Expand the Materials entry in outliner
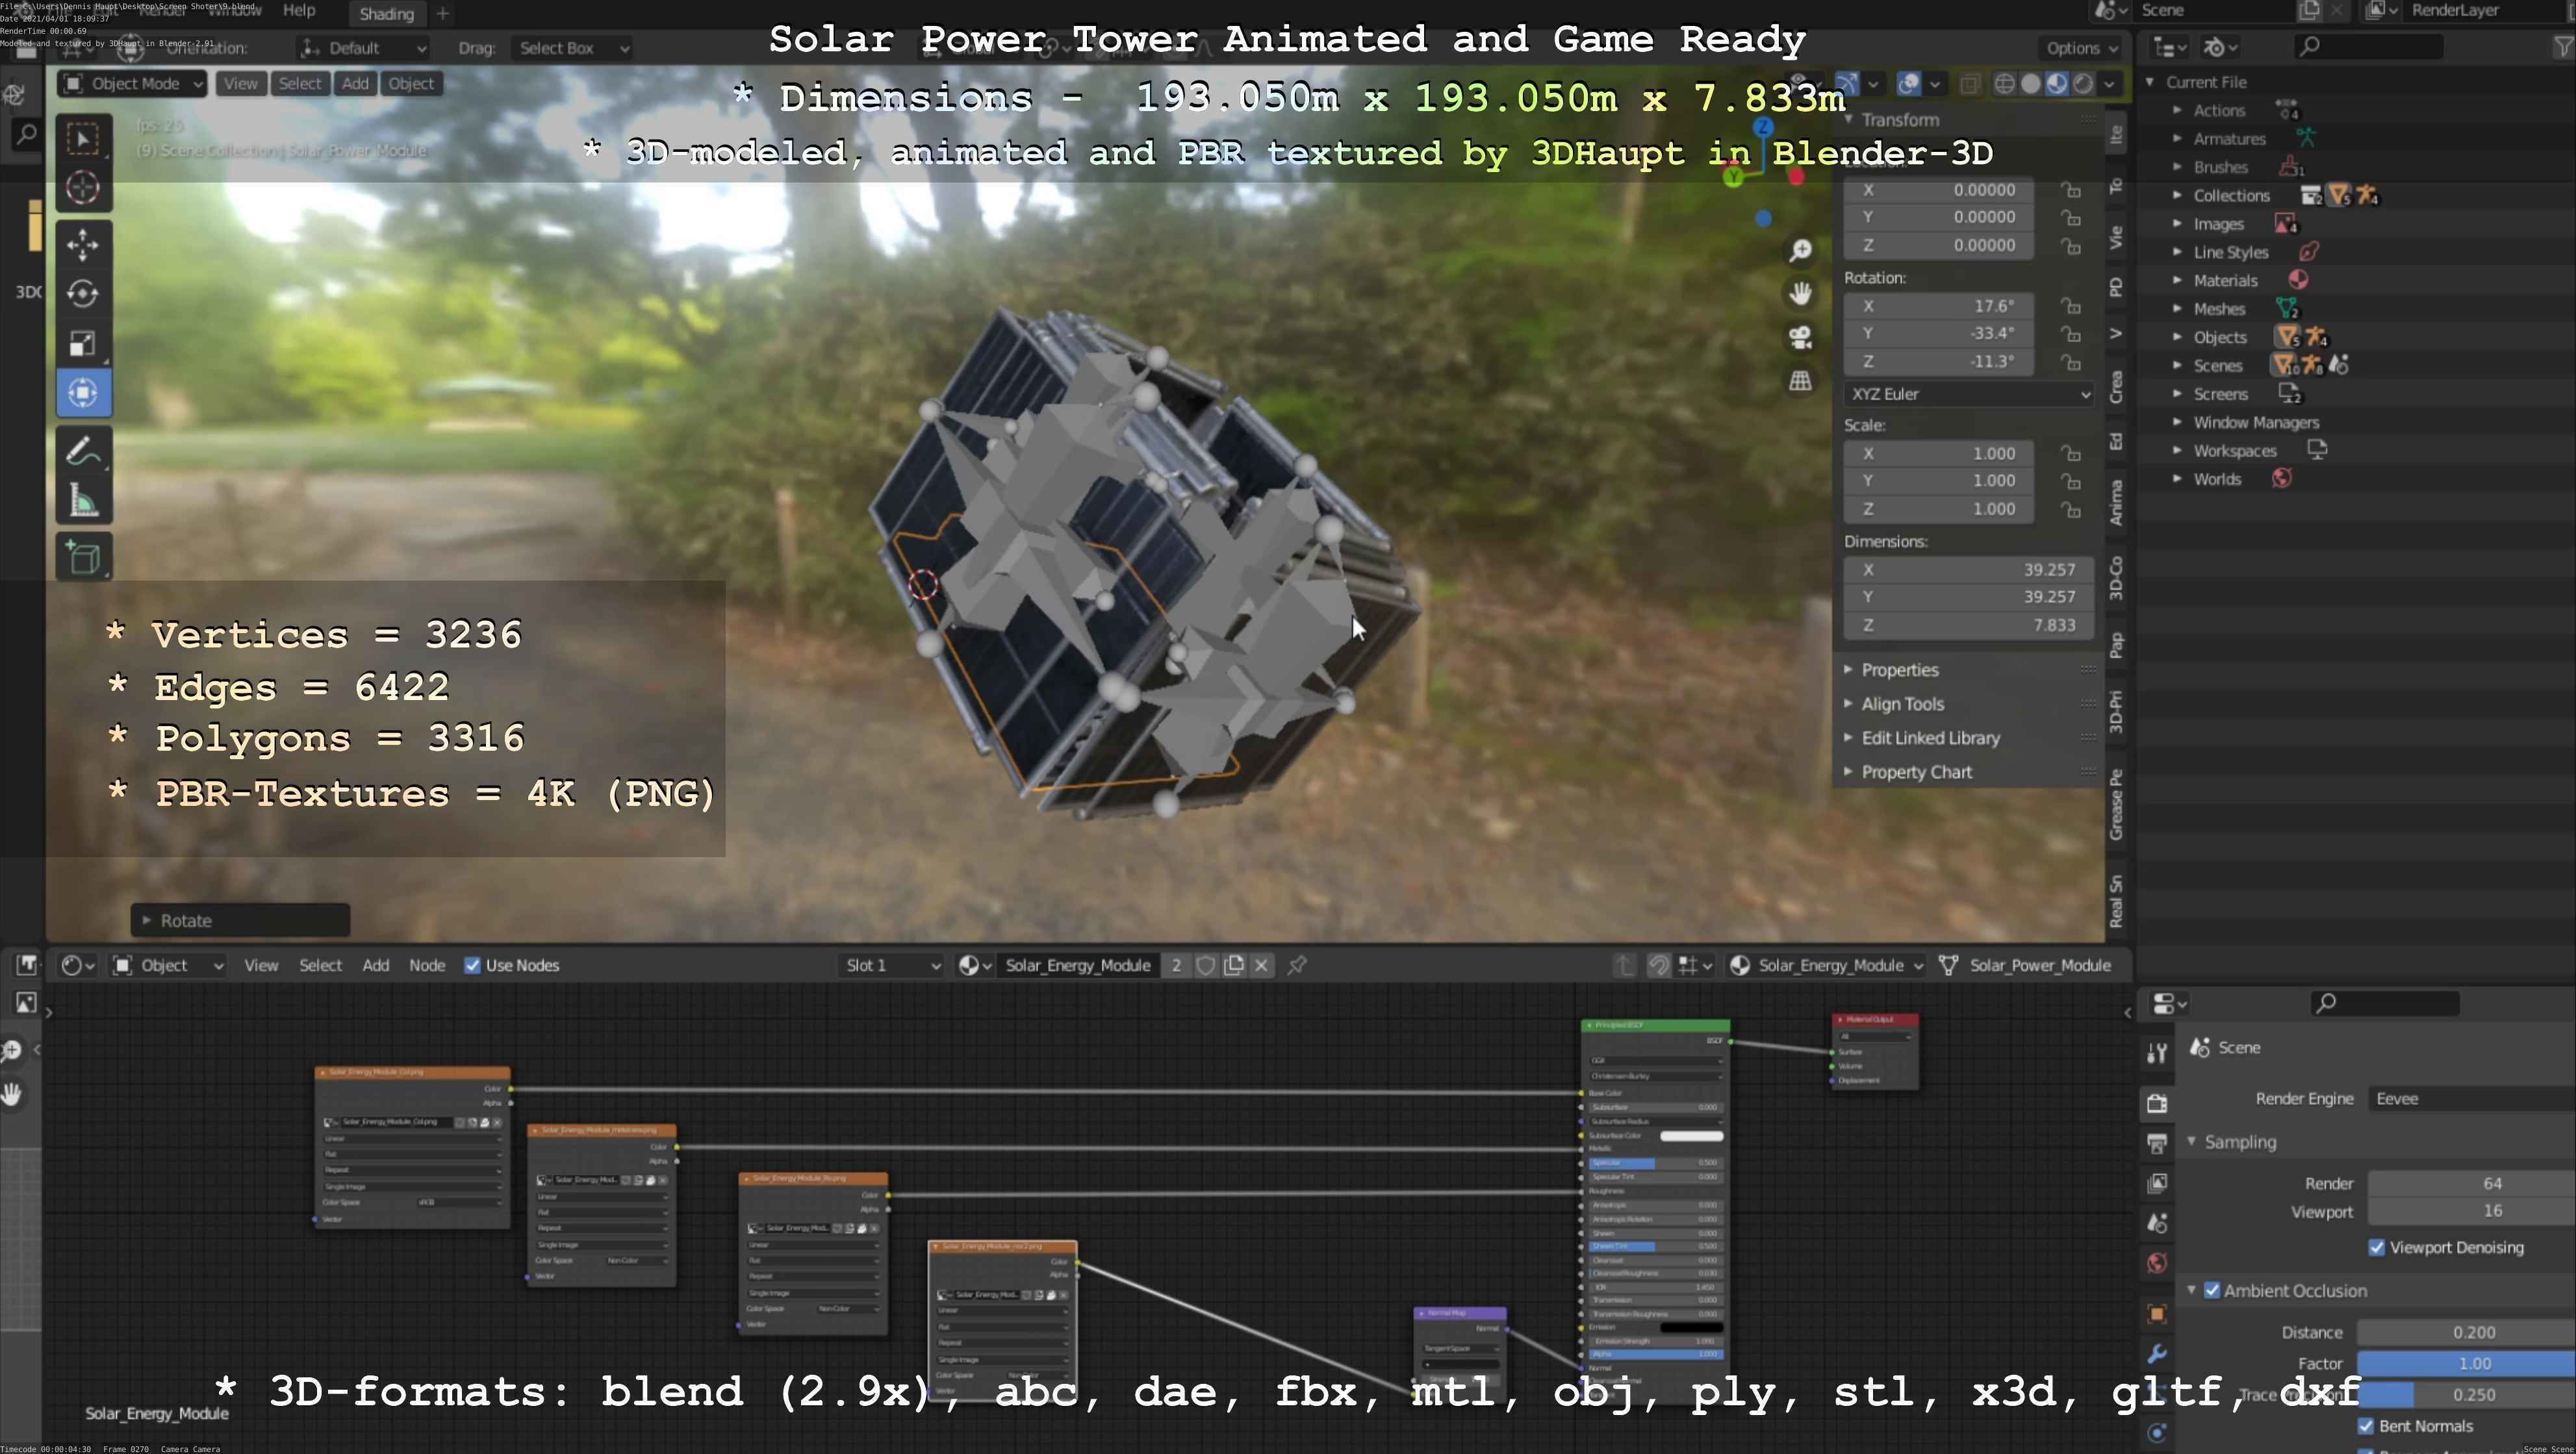The image size is (2576, 1454). coord(2177,281)
